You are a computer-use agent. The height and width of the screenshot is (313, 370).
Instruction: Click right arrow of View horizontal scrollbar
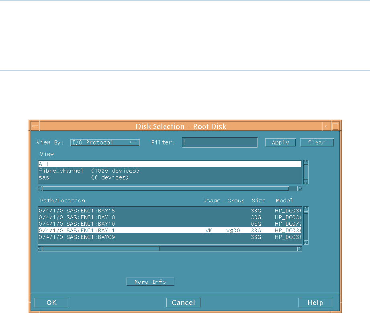(x=300, y=189)
